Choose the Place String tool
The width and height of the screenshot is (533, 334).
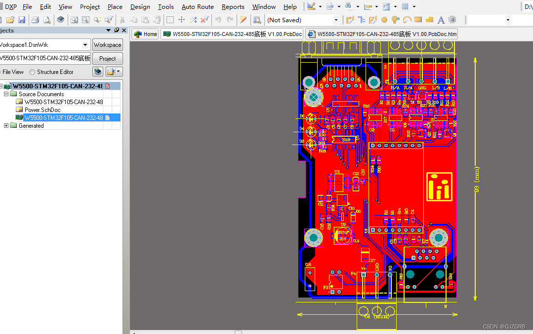[x=441, y=20]
